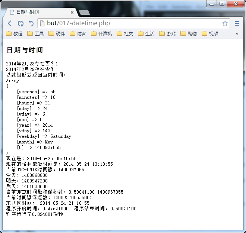The width and height of the screenshot is (246, 233).
Task: Click the 今天: 1400860800 line
Action: 27,175
